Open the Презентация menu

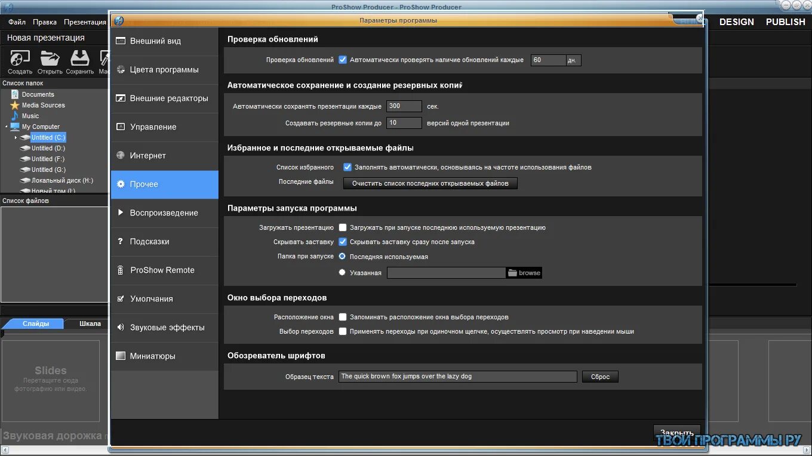[x=85, y=22]
